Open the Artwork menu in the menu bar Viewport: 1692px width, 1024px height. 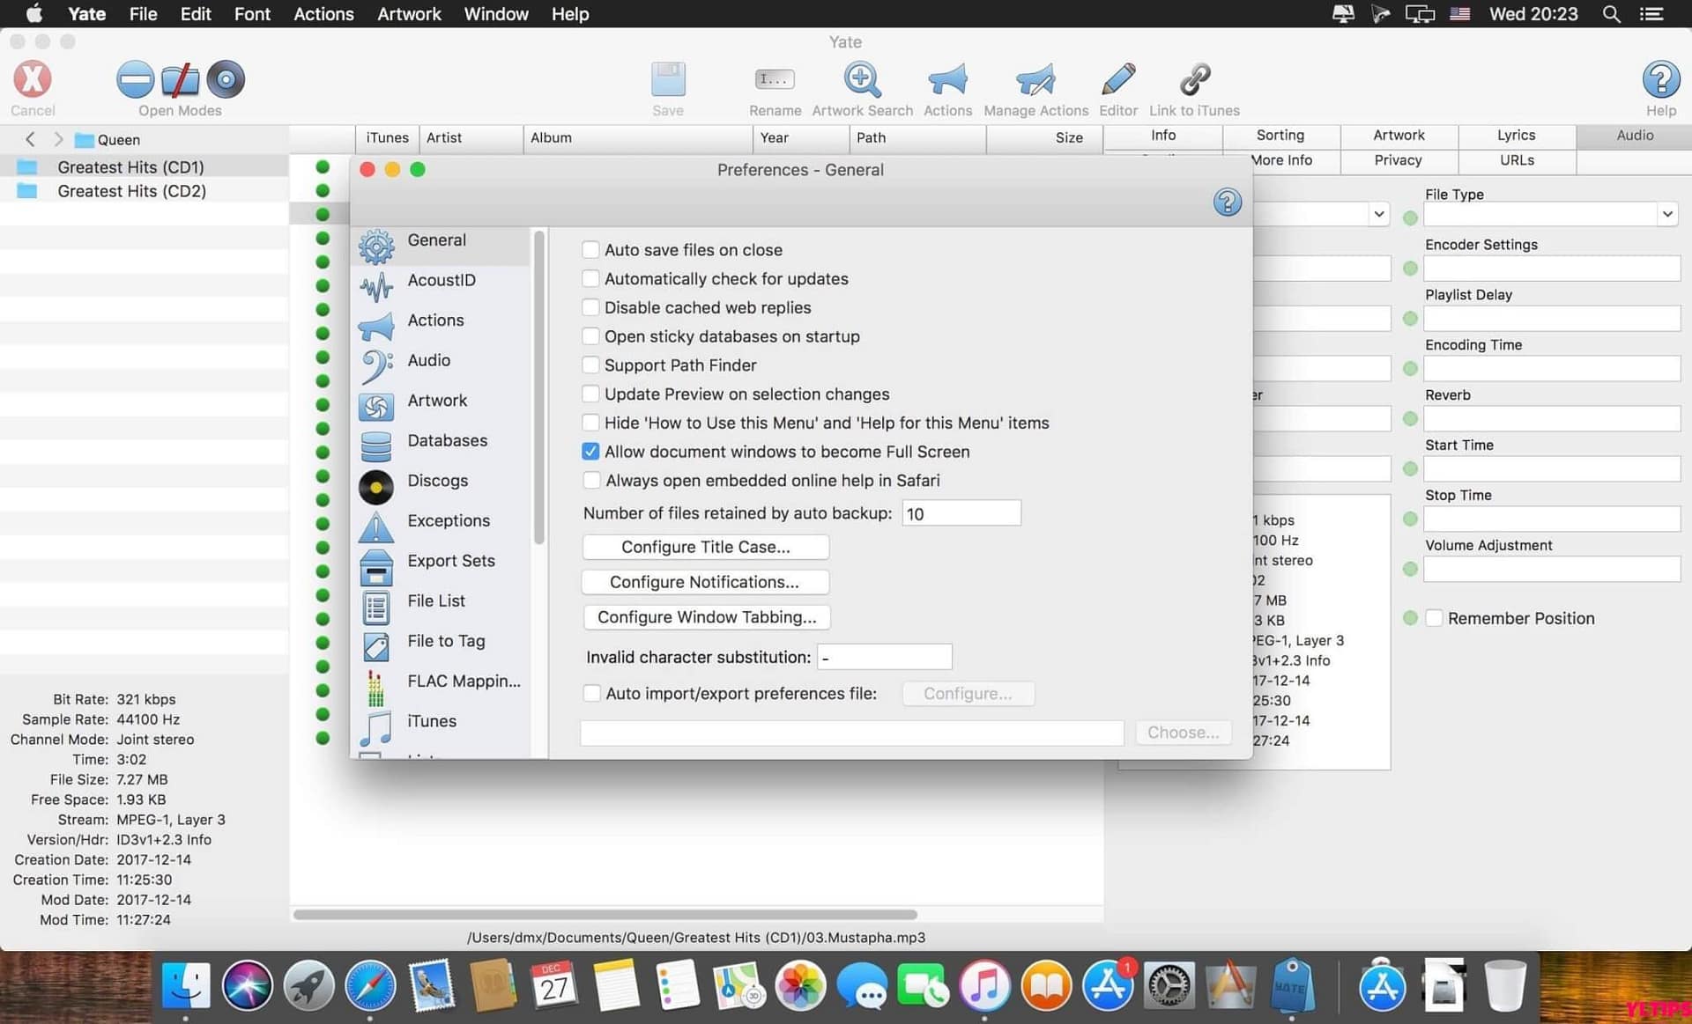pyautogui.click(x=408, y=14)
